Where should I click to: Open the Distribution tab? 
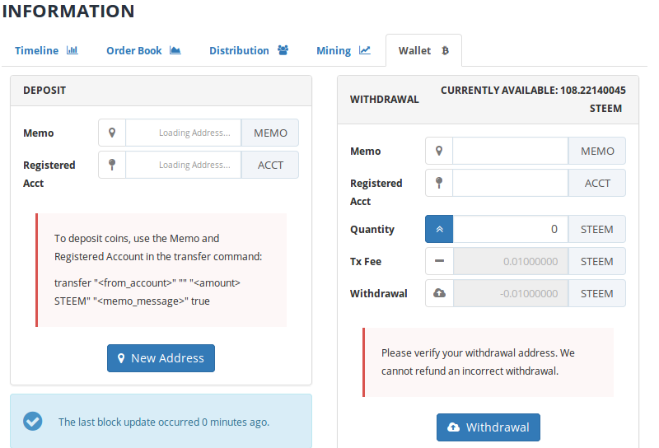coord(249,51)
